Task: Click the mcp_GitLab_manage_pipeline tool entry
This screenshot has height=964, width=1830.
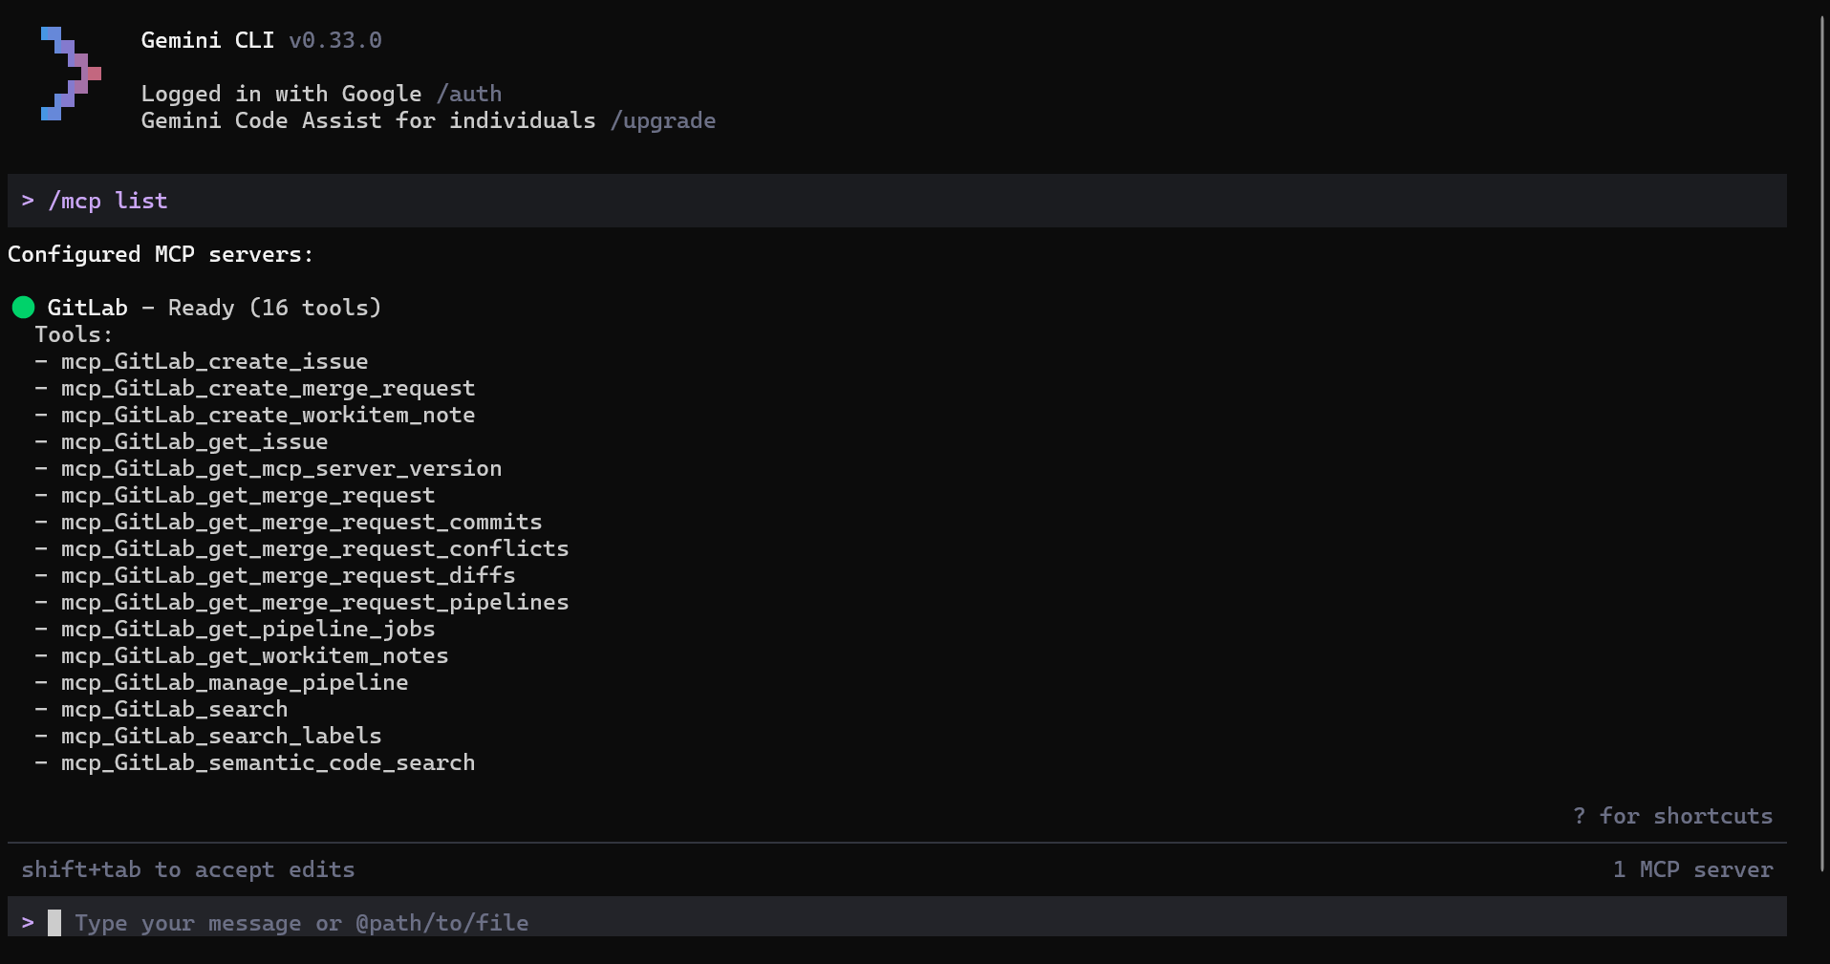Action: (x=234, y=682)
